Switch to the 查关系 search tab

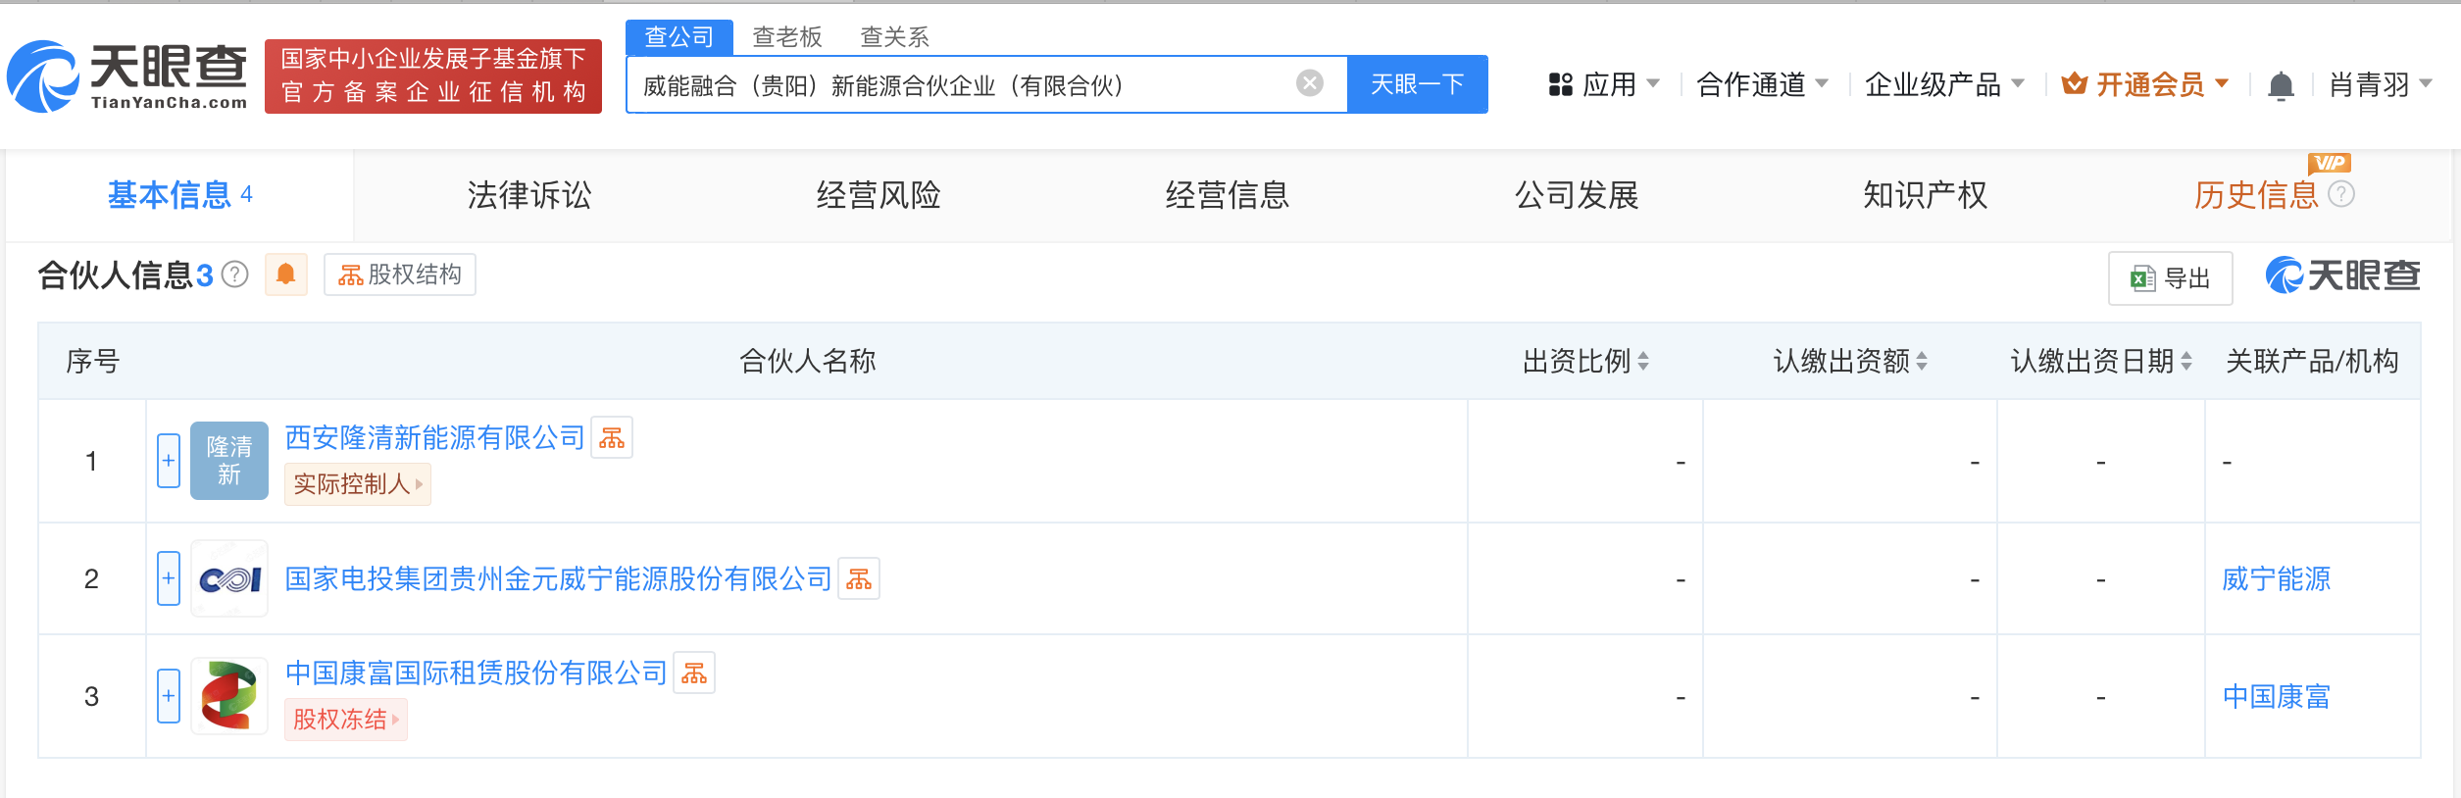[894, 37]
